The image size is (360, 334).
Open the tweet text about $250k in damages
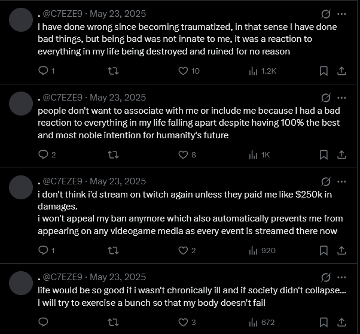pos(190,212)
